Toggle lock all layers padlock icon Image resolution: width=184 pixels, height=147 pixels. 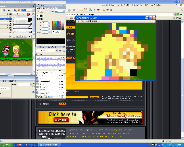click(x=10, y=14)
